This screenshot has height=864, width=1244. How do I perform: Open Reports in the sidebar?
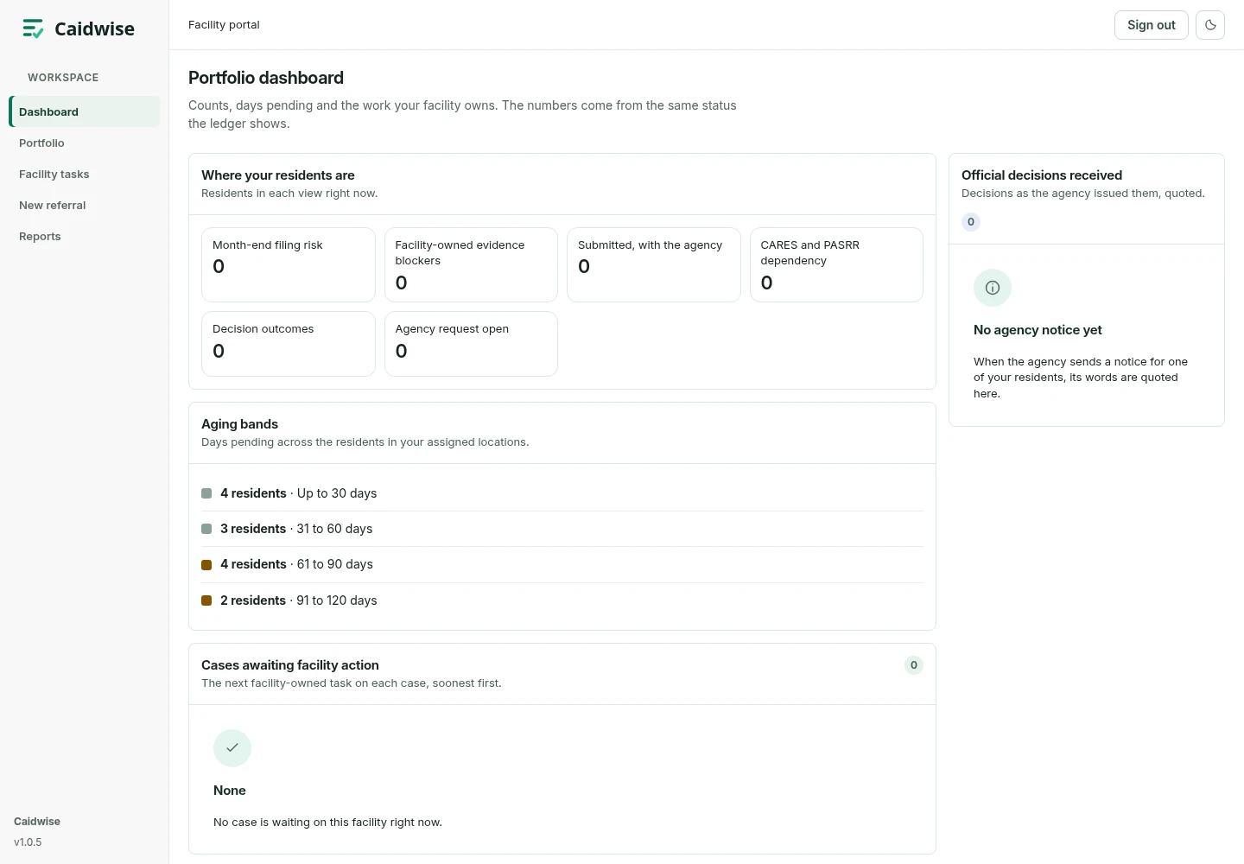[85, 236]
